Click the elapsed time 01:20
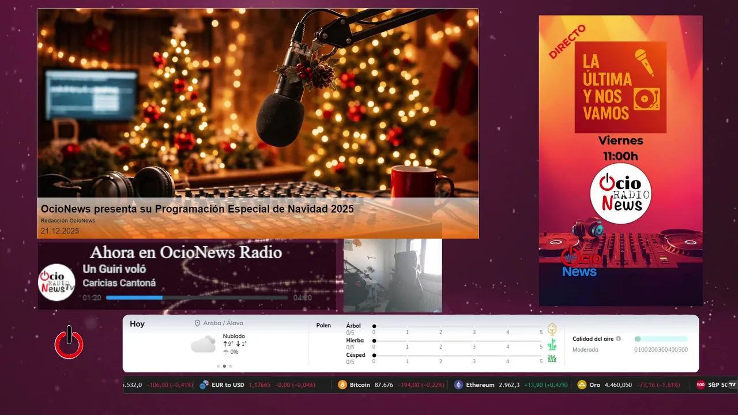This screenshot has width=738, height=415. click(x=92, y=298)
